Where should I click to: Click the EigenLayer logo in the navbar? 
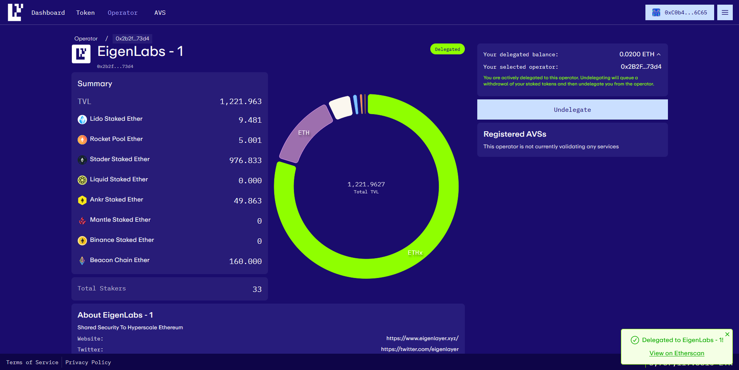[16, 12]
